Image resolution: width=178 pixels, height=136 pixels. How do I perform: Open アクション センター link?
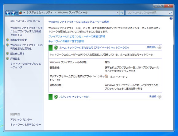pyautogui.click(x=21, y=119)
